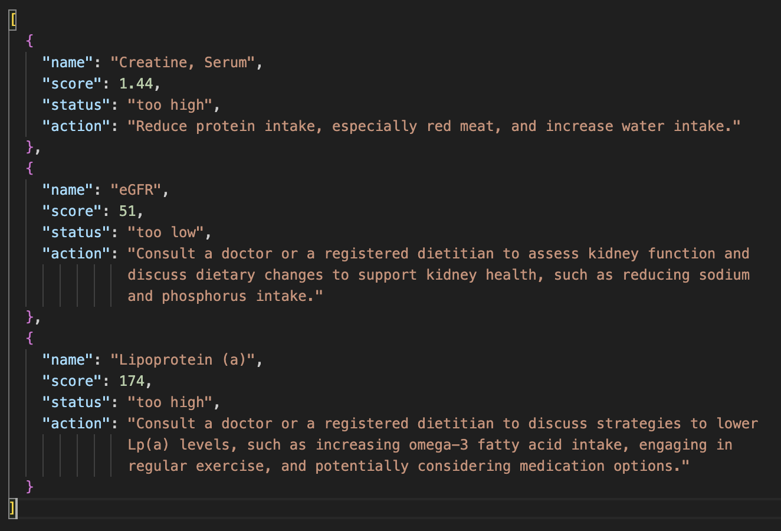The width and height of the screenshot is (781, 531).
Task: Click the "too low" status value
Action: point(166,232)
